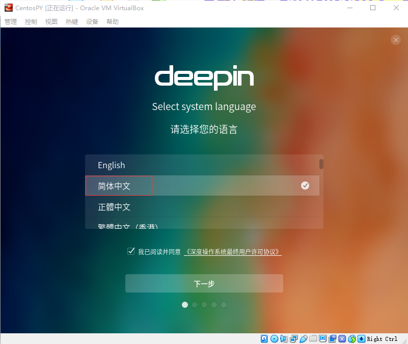Screen dimensions: 408x344
Task: Close the deepin installer with X
Action: [395, 40]
